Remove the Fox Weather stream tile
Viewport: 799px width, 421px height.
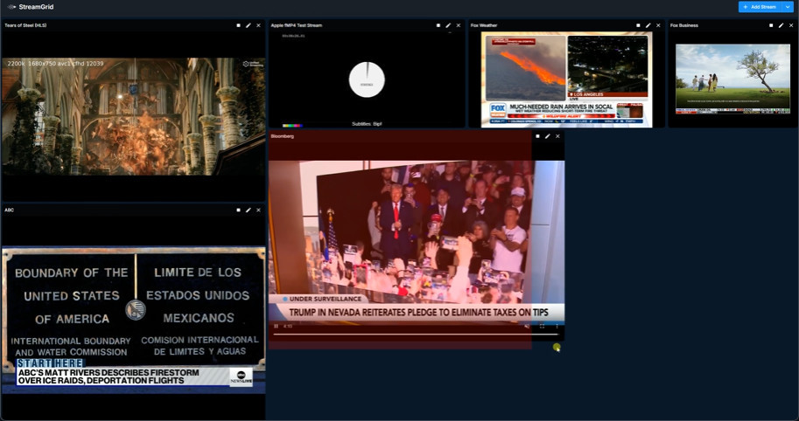(658, 25)
